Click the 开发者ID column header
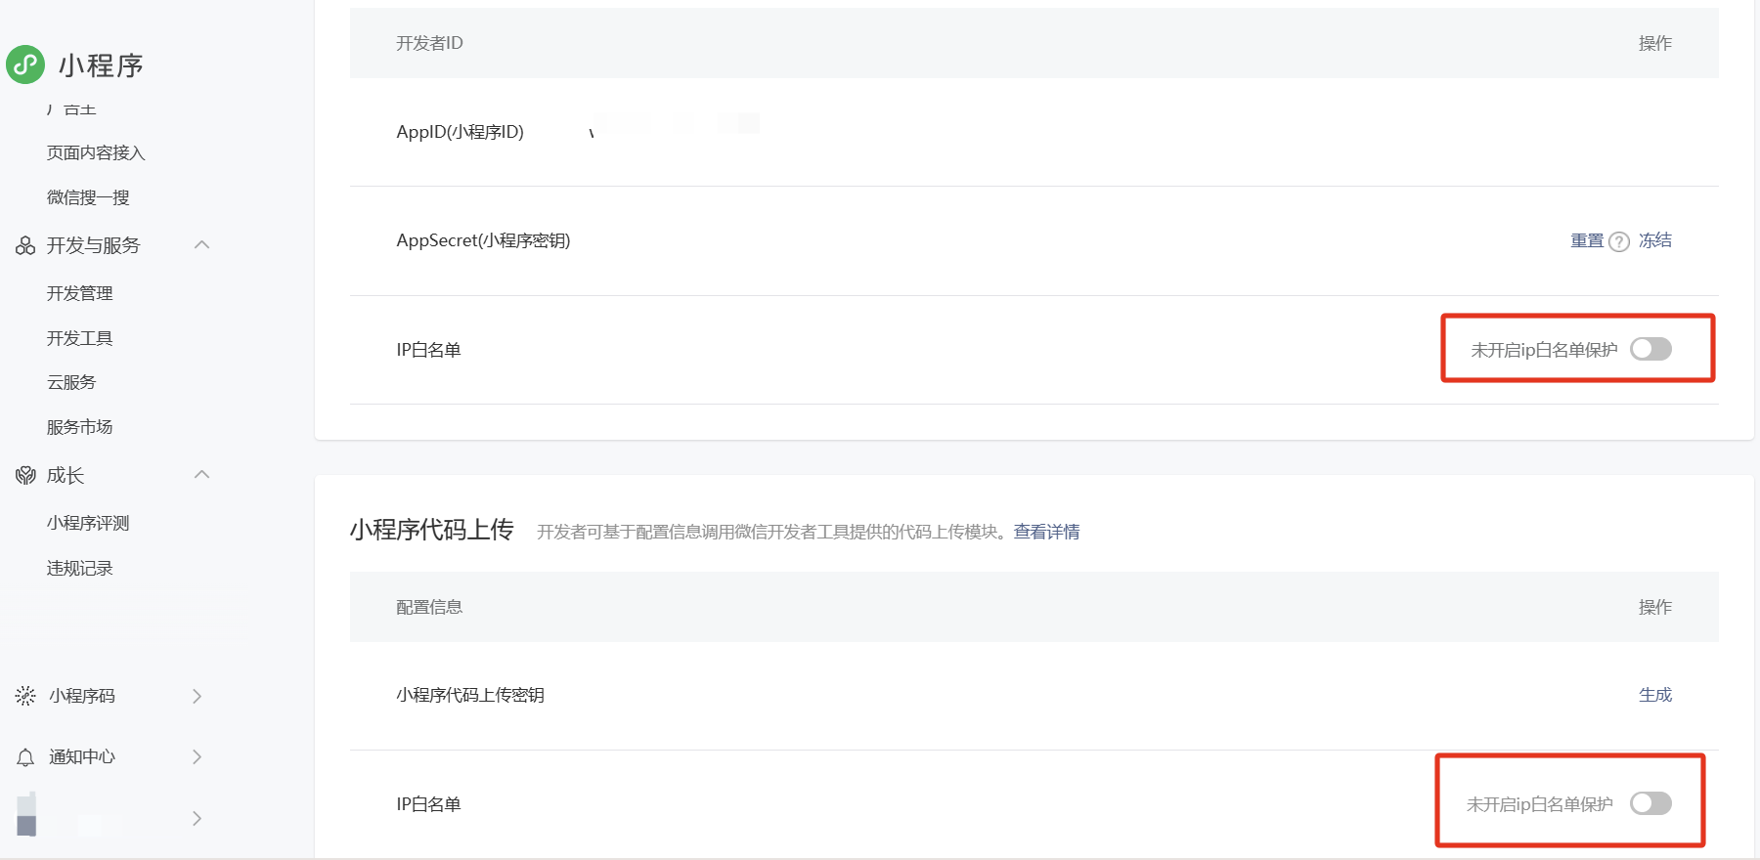The image size is (1760, 860). tap(429, 43)
